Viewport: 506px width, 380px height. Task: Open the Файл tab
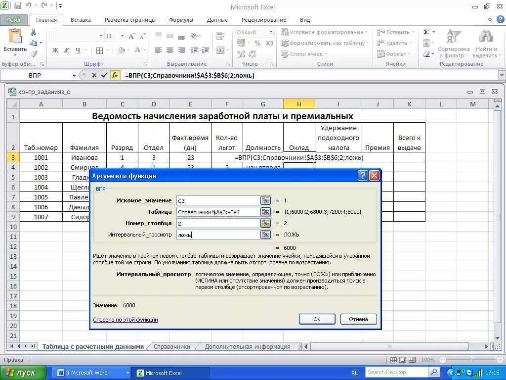(13, 20)
